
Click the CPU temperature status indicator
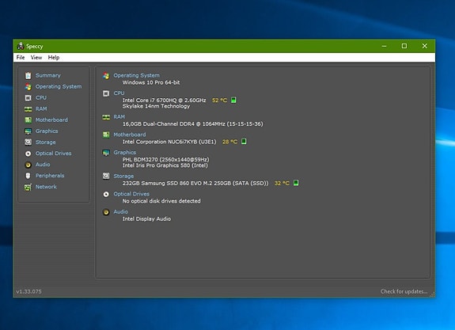233,101
